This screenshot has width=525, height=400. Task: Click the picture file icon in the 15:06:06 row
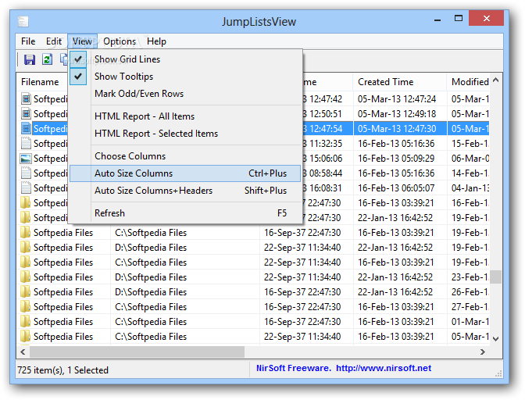click(26, 159)
